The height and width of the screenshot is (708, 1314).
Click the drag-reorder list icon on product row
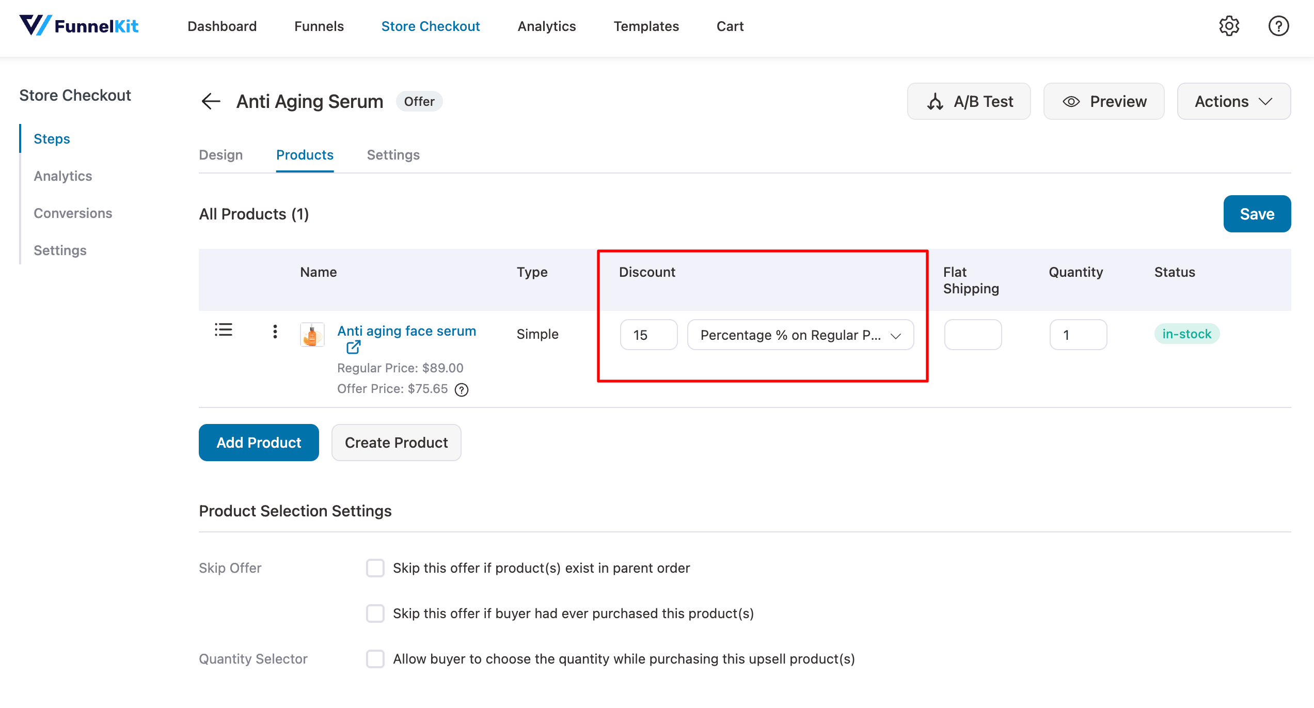pos(224,329)
